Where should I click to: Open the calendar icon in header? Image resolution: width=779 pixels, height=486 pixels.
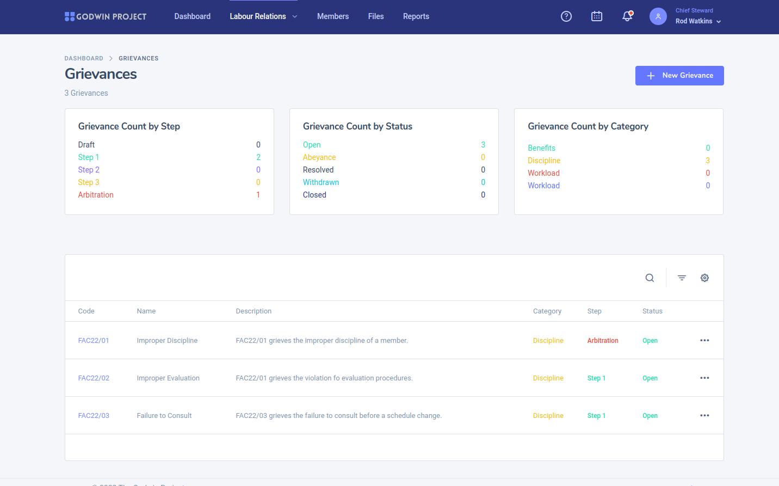(597, 16)
